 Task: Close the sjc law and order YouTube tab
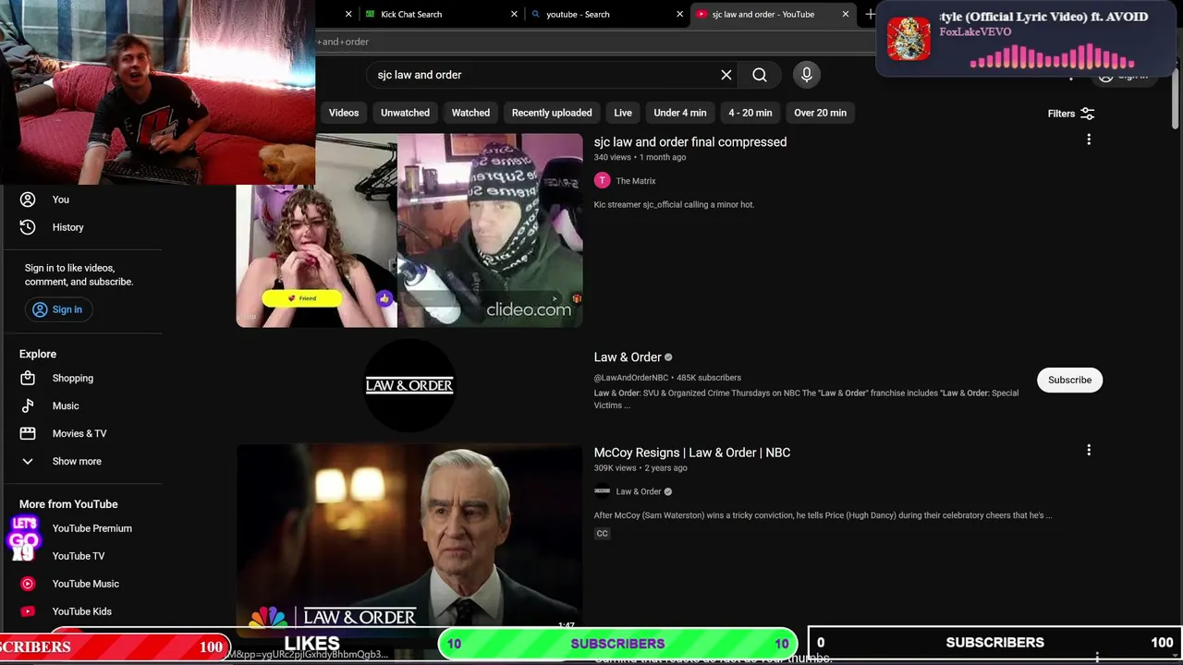845,14
